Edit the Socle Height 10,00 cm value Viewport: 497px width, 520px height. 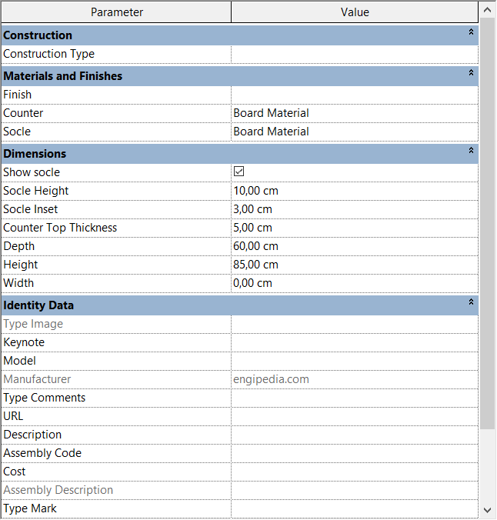point(355,191)
